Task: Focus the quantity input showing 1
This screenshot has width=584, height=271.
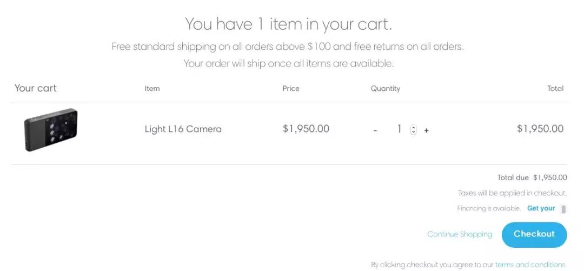Action: coord(399,129)
